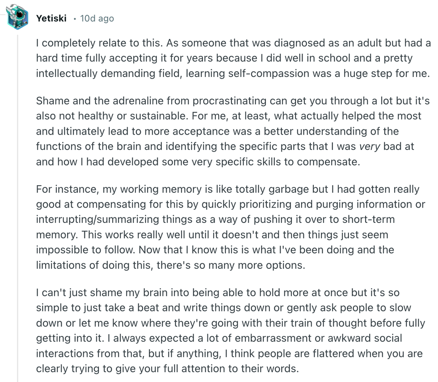Click the word "limitations" in the third paragraph
This screenshot has width=438, height=382.
pyautogui.click(x=62, y=265)
